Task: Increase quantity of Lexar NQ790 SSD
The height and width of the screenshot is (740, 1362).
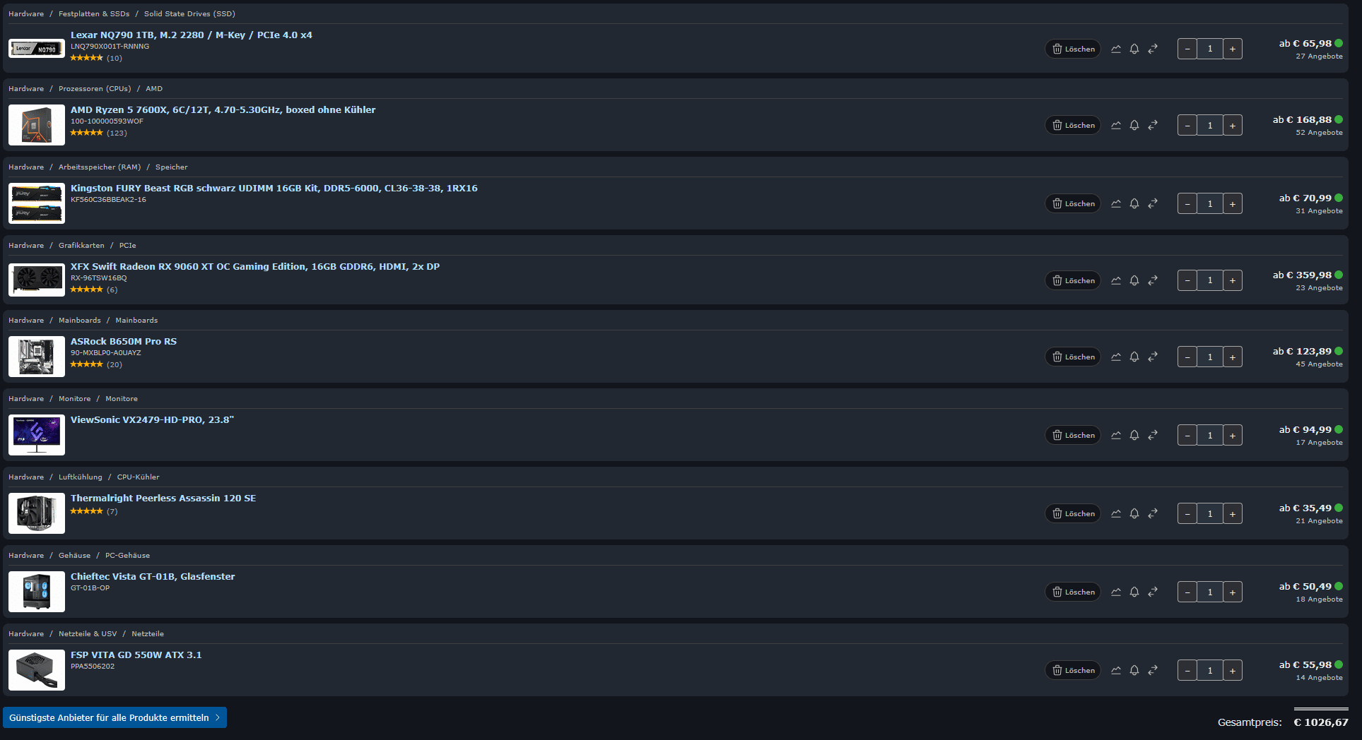Action: pyautogui.click(x=1233, y=49)
